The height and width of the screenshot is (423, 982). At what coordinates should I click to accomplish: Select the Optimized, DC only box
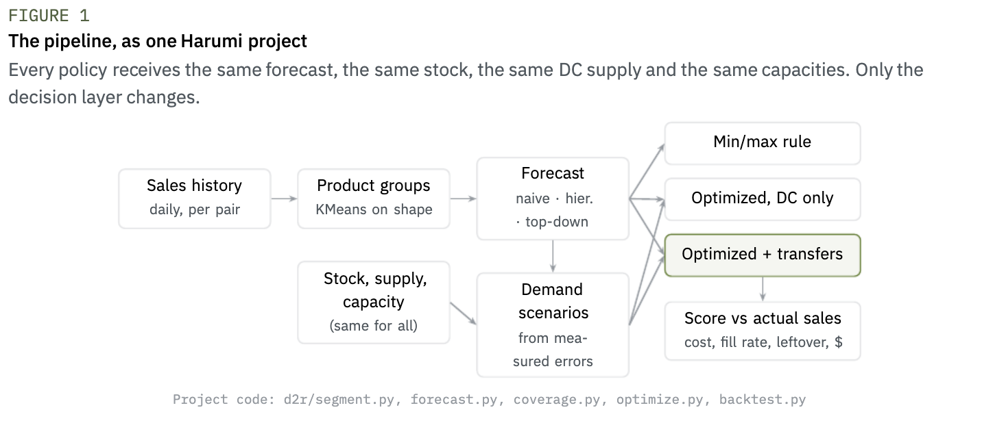[x=763, y=199]
